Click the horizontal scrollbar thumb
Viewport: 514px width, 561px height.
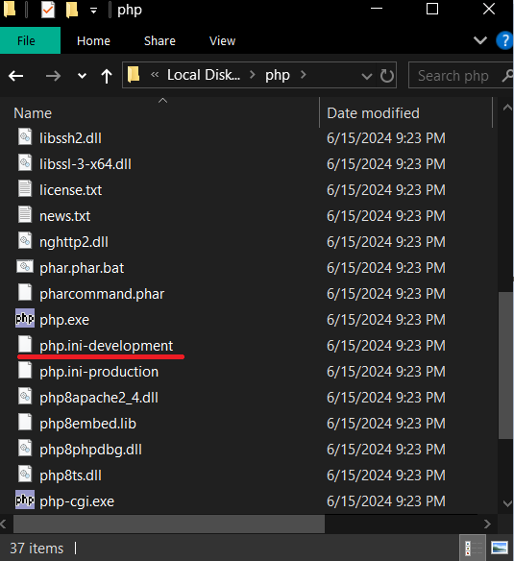169,524
